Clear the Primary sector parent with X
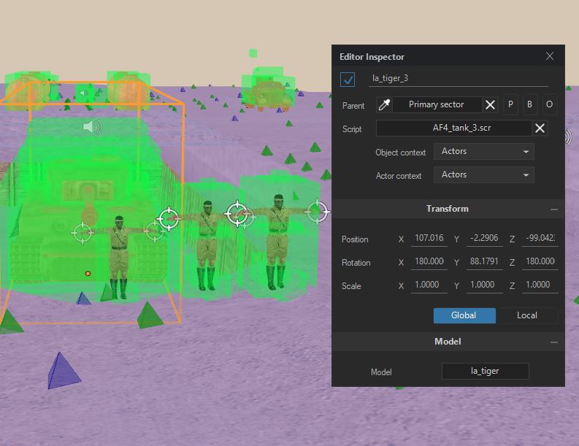The width and height of the screenshot is (579, 446). coord(491,105)
